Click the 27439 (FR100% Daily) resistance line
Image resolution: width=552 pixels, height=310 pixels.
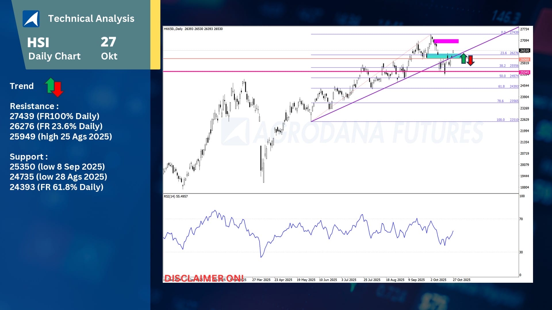coord(54,116)
